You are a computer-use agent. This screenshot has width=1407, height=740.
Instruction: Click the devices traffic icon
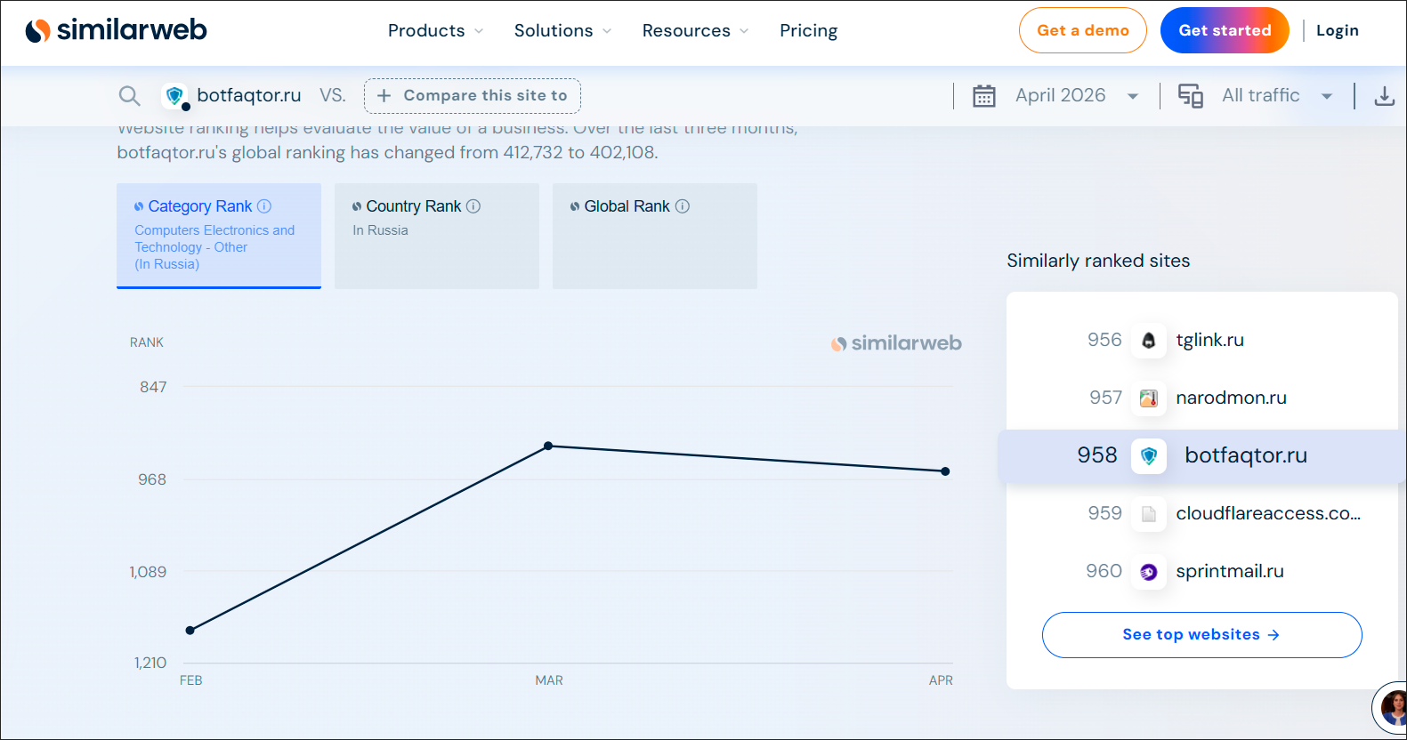1191,96
